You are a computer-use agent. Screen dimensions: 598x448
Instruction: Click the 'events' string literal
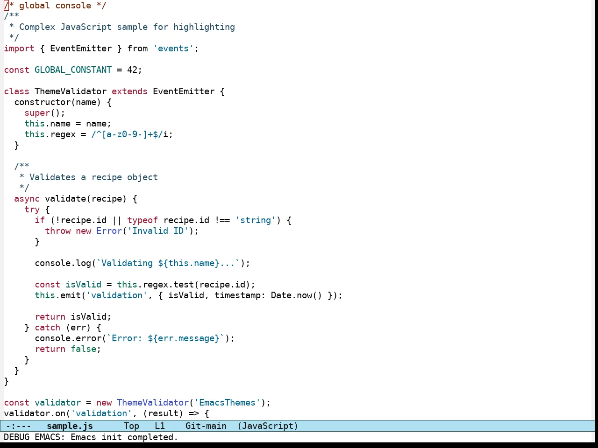click(x=173, y=49)
